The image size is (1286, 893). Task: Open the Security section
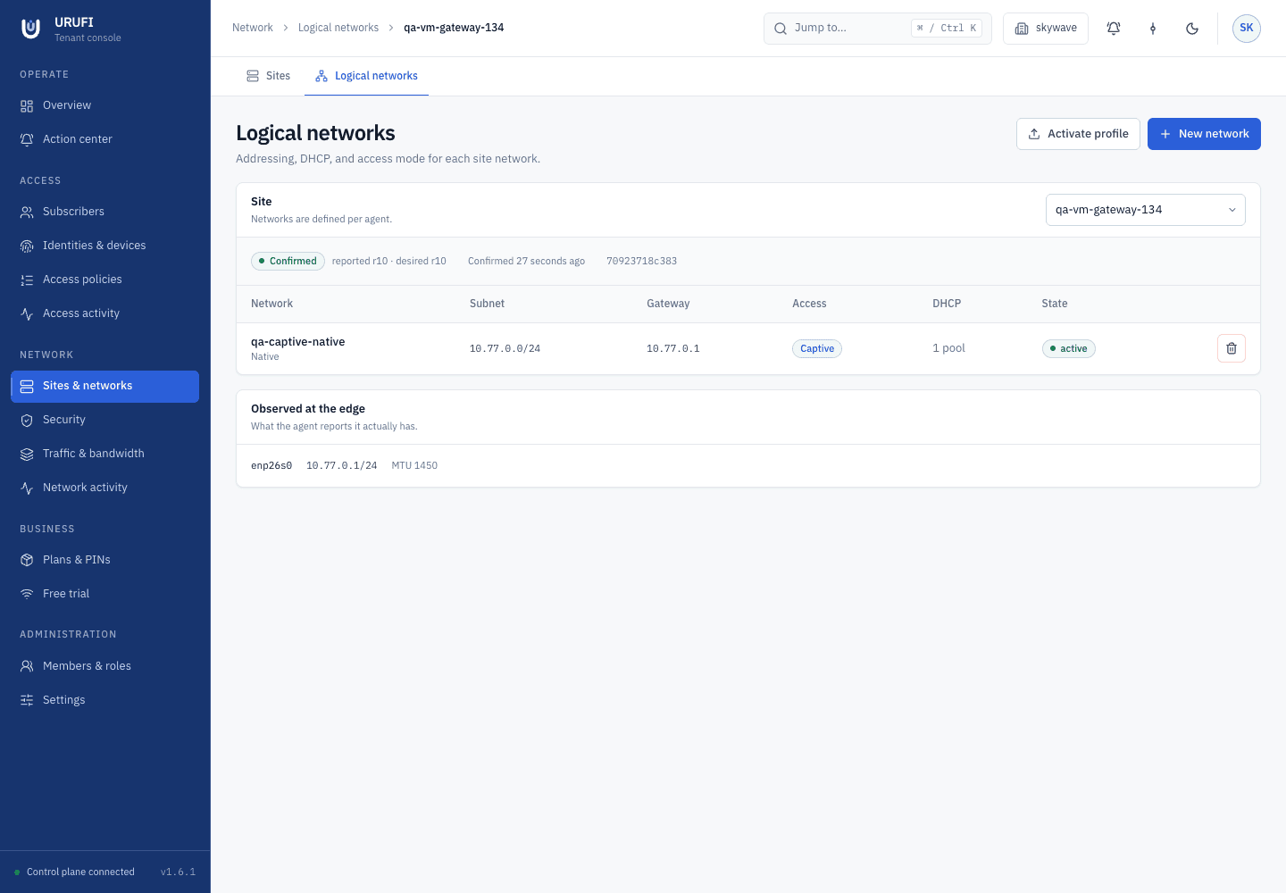104,420
